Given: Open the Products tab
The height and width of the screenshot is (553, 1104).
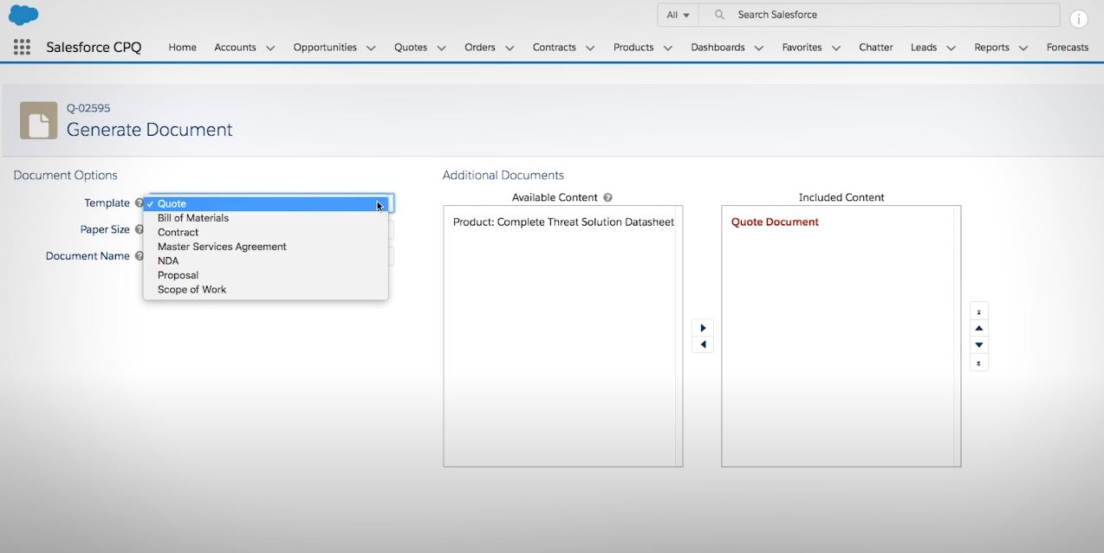Looking at the screenshot, I should click(x=633, y=48).
